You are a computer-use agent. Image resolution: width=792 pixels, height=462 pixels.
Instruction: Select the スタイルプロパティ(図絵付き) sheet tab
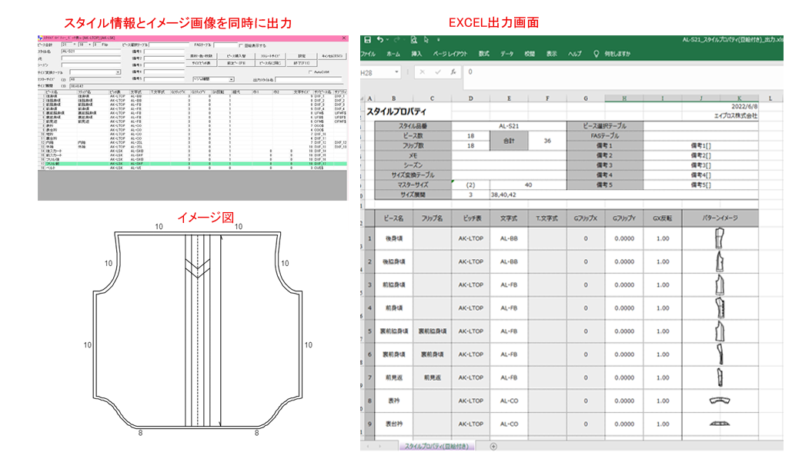436,447
